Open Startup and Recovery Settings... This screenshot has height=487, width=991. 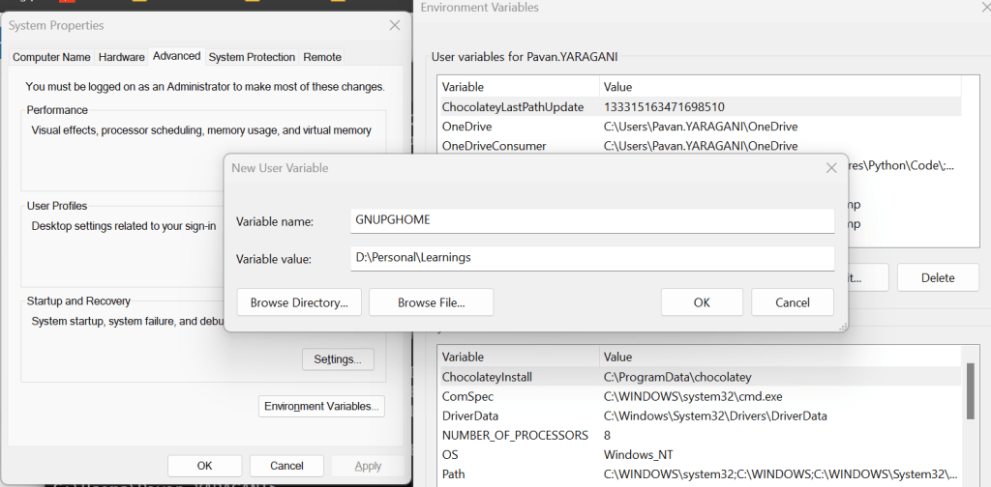pos(337,359)
